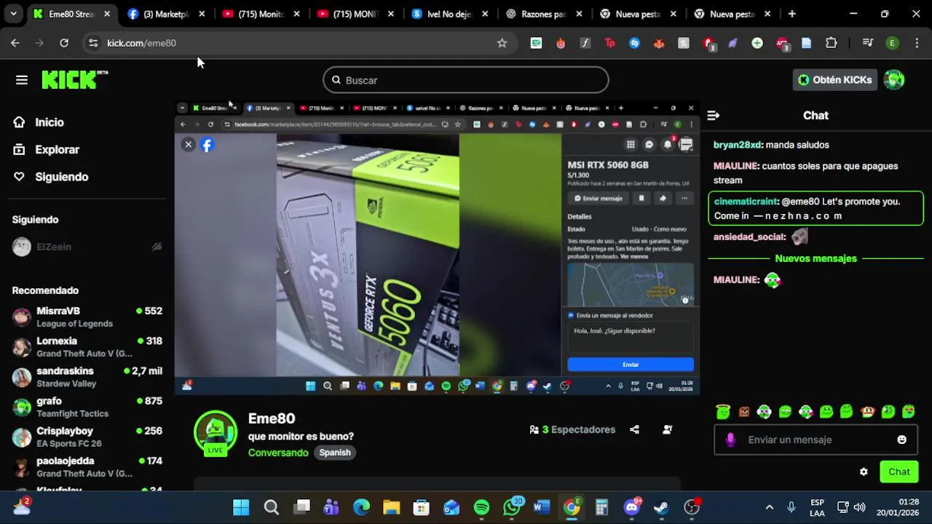The width and height of the screenshot is (932, 524).
Task: Switch to the Razones par browser tab
Action: point(543,14)
